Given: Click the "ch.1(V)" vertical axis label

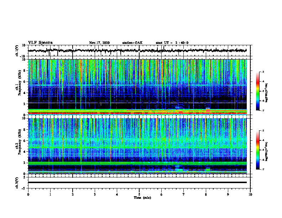Looking at the screenshot, I should pos(17,51).
